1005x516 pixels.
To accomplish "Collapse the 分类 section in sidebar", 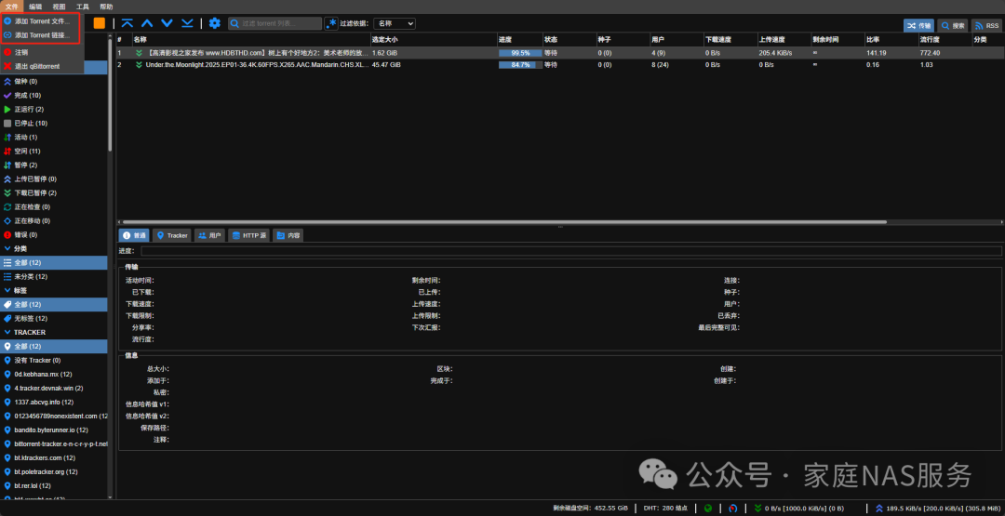I will (8, 248).
